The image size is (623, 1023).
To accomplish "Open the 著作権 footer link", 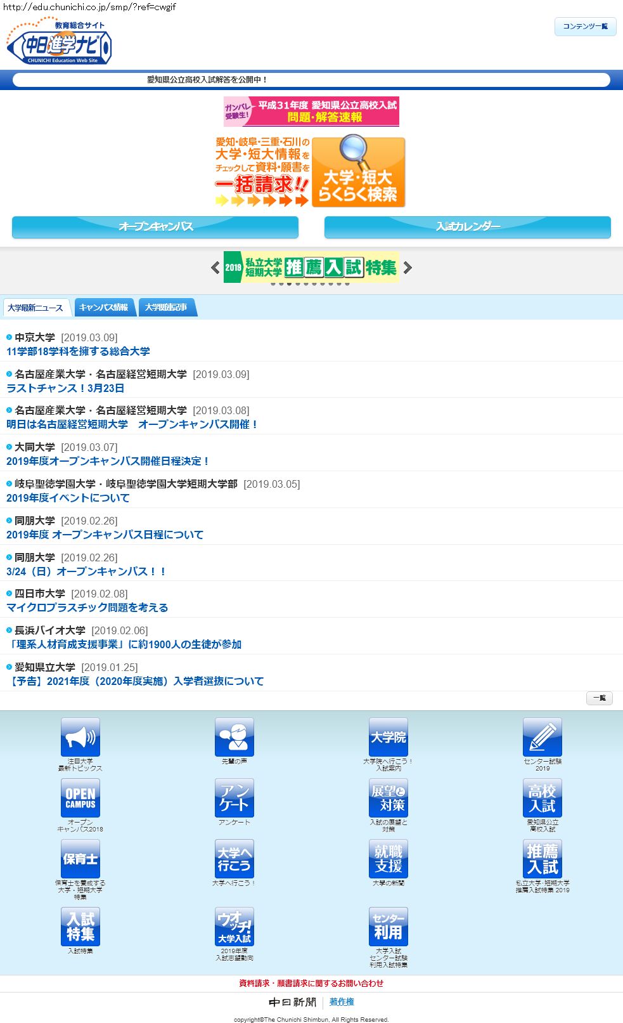I will tap(342, 1002).
